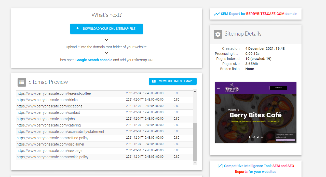This screenshot has height=177, width=326.
Task: Select the /contact URL row
Action: [105, 112]
